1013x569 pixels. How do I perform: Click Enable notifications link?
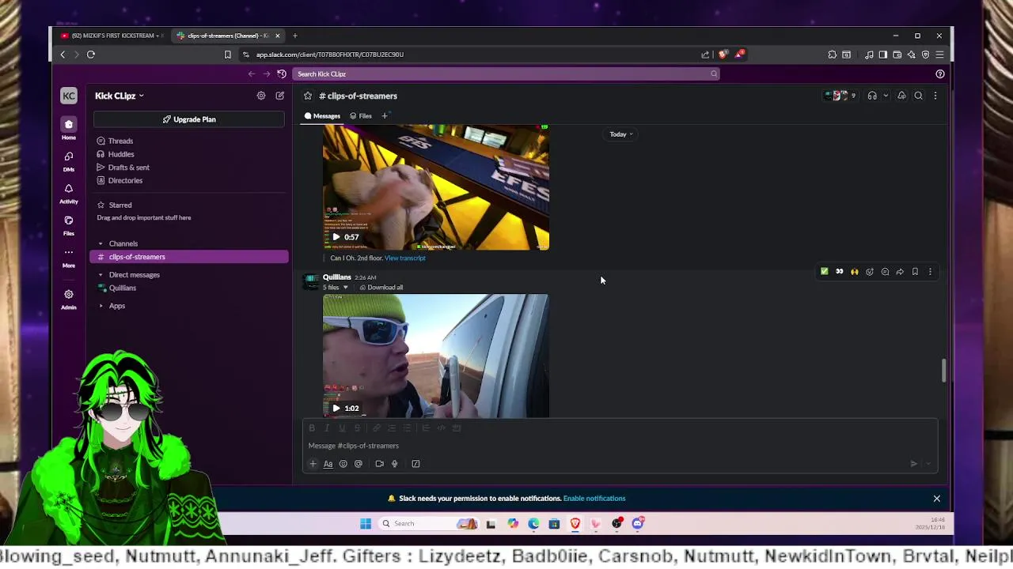point(594,499)
